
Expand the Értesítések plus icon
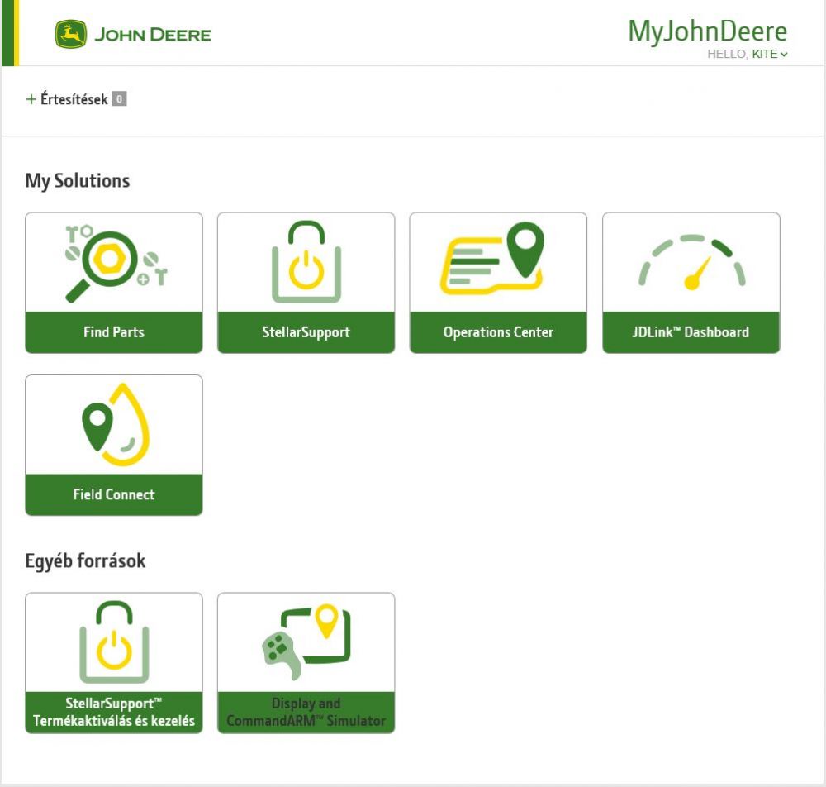coord(31,99)
